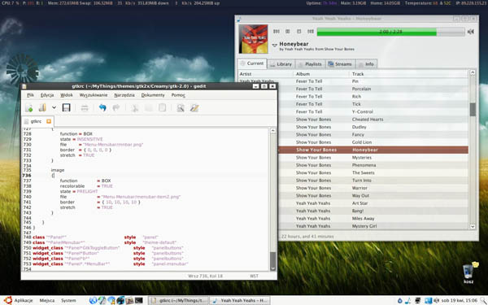Click the scroll-down arrow of the playlist
488x305 pixels.
pyautogui.click(x=473, y=227)
